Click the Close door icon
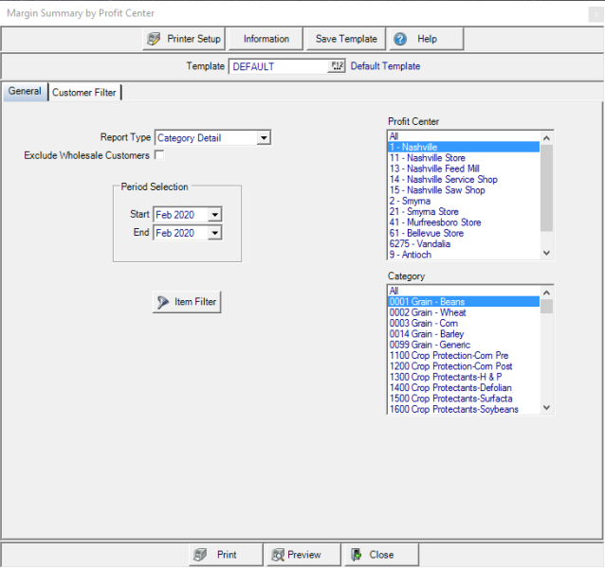 356,555
